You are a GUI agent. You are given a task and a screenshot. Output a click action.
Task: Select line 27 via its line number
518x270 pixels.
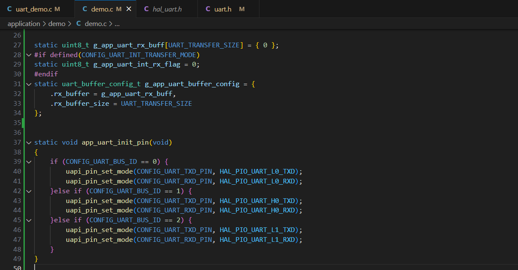(x=17, y=45)
